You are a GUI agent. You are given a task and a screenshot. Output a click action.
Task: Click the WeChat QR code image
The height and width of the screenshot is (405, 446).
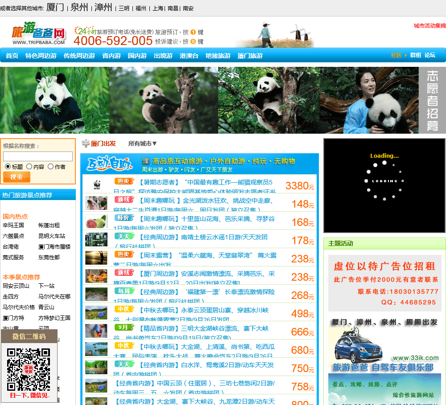pos(29,369)
